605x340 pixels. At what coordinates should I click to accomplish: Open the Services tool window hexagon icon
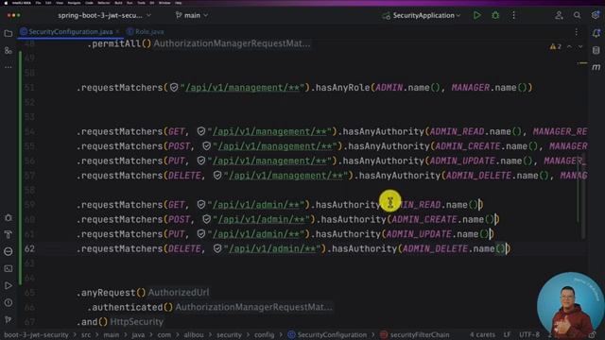pos(9,218)
